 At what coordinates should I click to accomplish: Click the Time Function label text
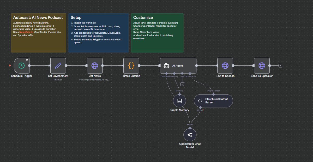coord(131,76)
